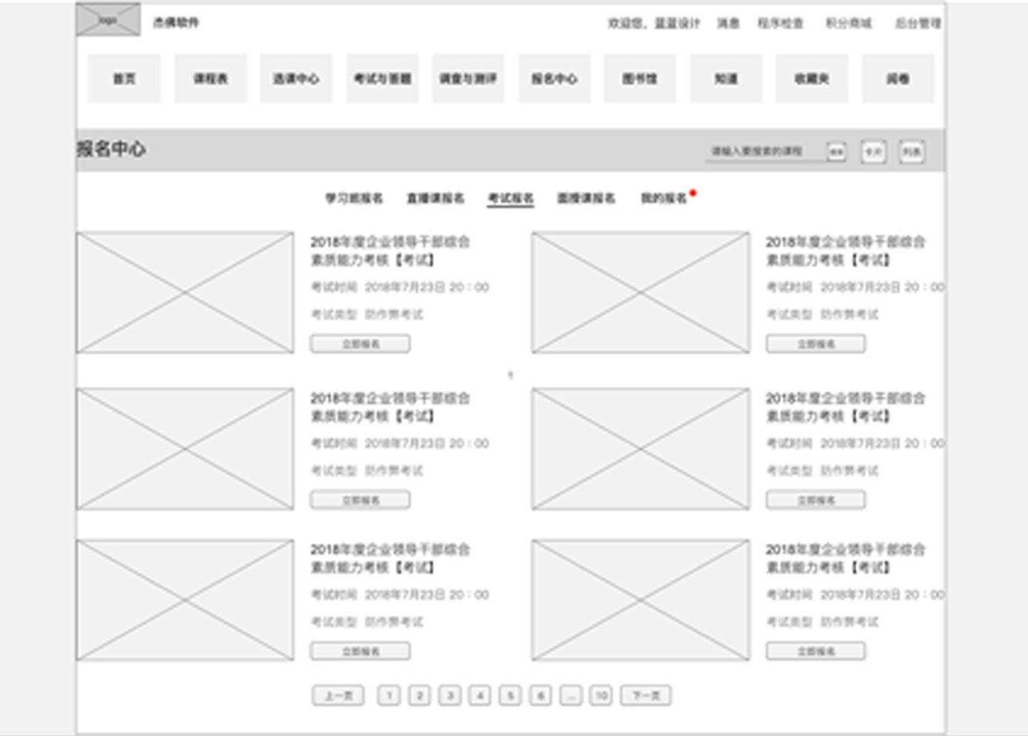This screenshot has height=736, width=1028.
Task: Open 选课中心 from the navigation bar
Action: tap(296, 78)
